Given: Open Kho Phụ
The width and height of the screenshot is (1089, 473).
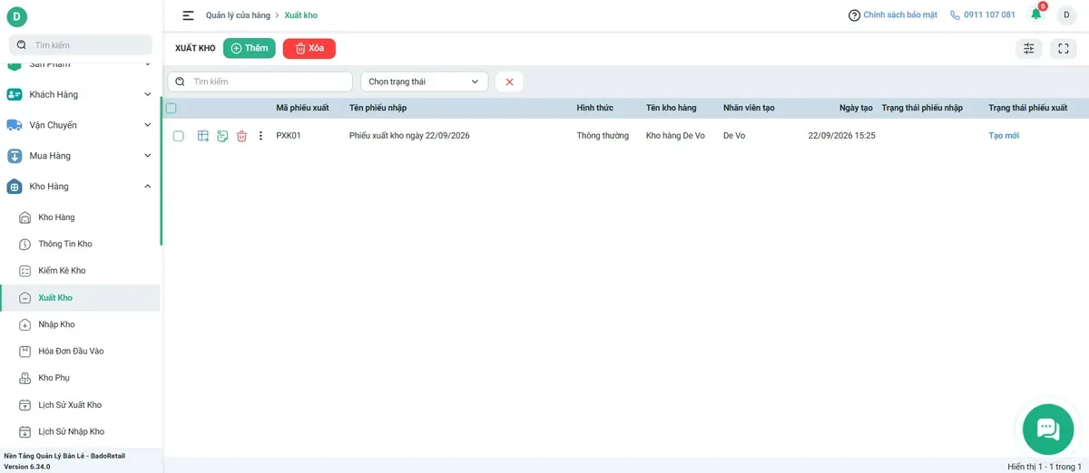Looking at the screenshot, I should tap(80, 378).
